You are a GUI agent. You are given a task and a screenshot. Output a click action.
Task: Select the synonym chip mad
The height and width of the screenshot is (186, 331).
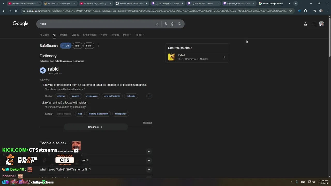(80, 114)
